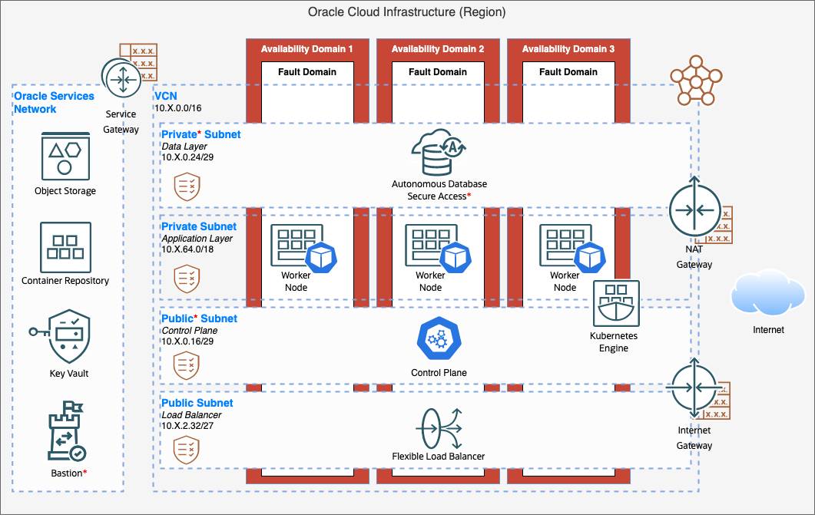815x521 pixels.
Task: Select the Oracle Services Network label
Action: tap(54, 103)
